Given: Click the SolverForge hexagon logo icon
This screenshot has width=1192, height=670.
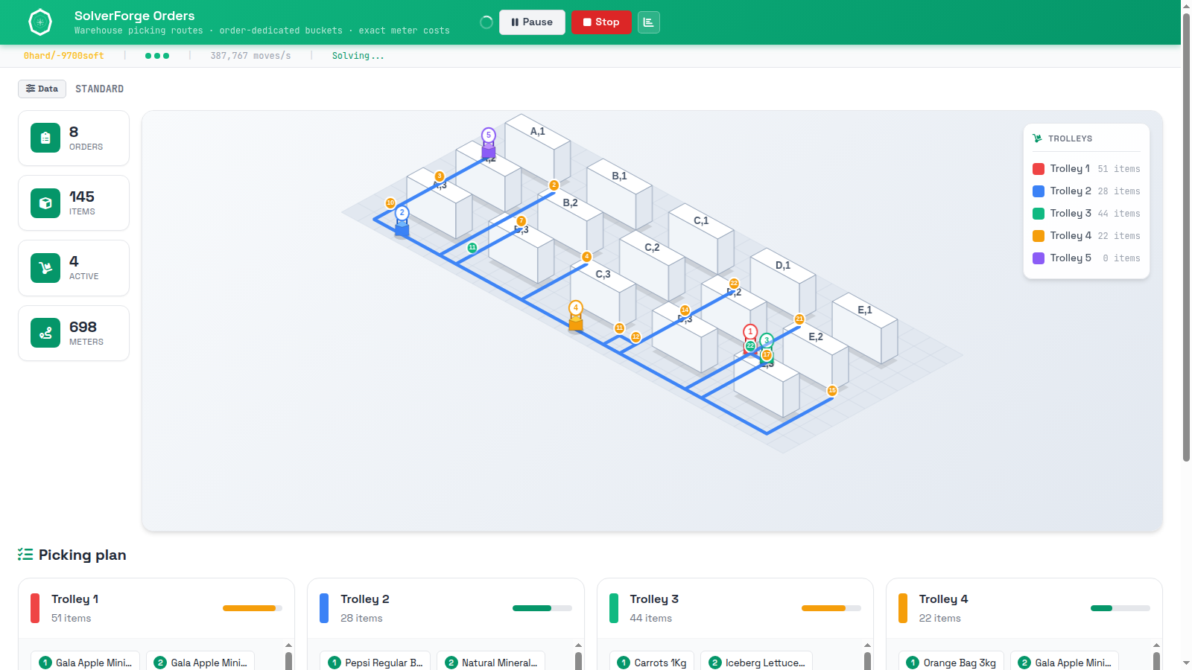Looking at the screenshot, I should [40, 22].
